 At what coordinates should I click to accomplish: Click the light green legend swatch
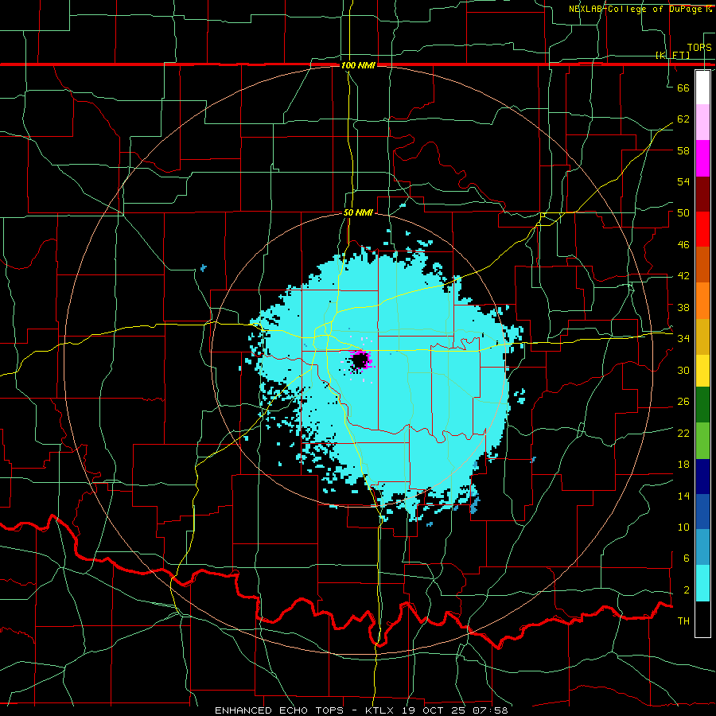pyautogui.click(x=702, y=441)
